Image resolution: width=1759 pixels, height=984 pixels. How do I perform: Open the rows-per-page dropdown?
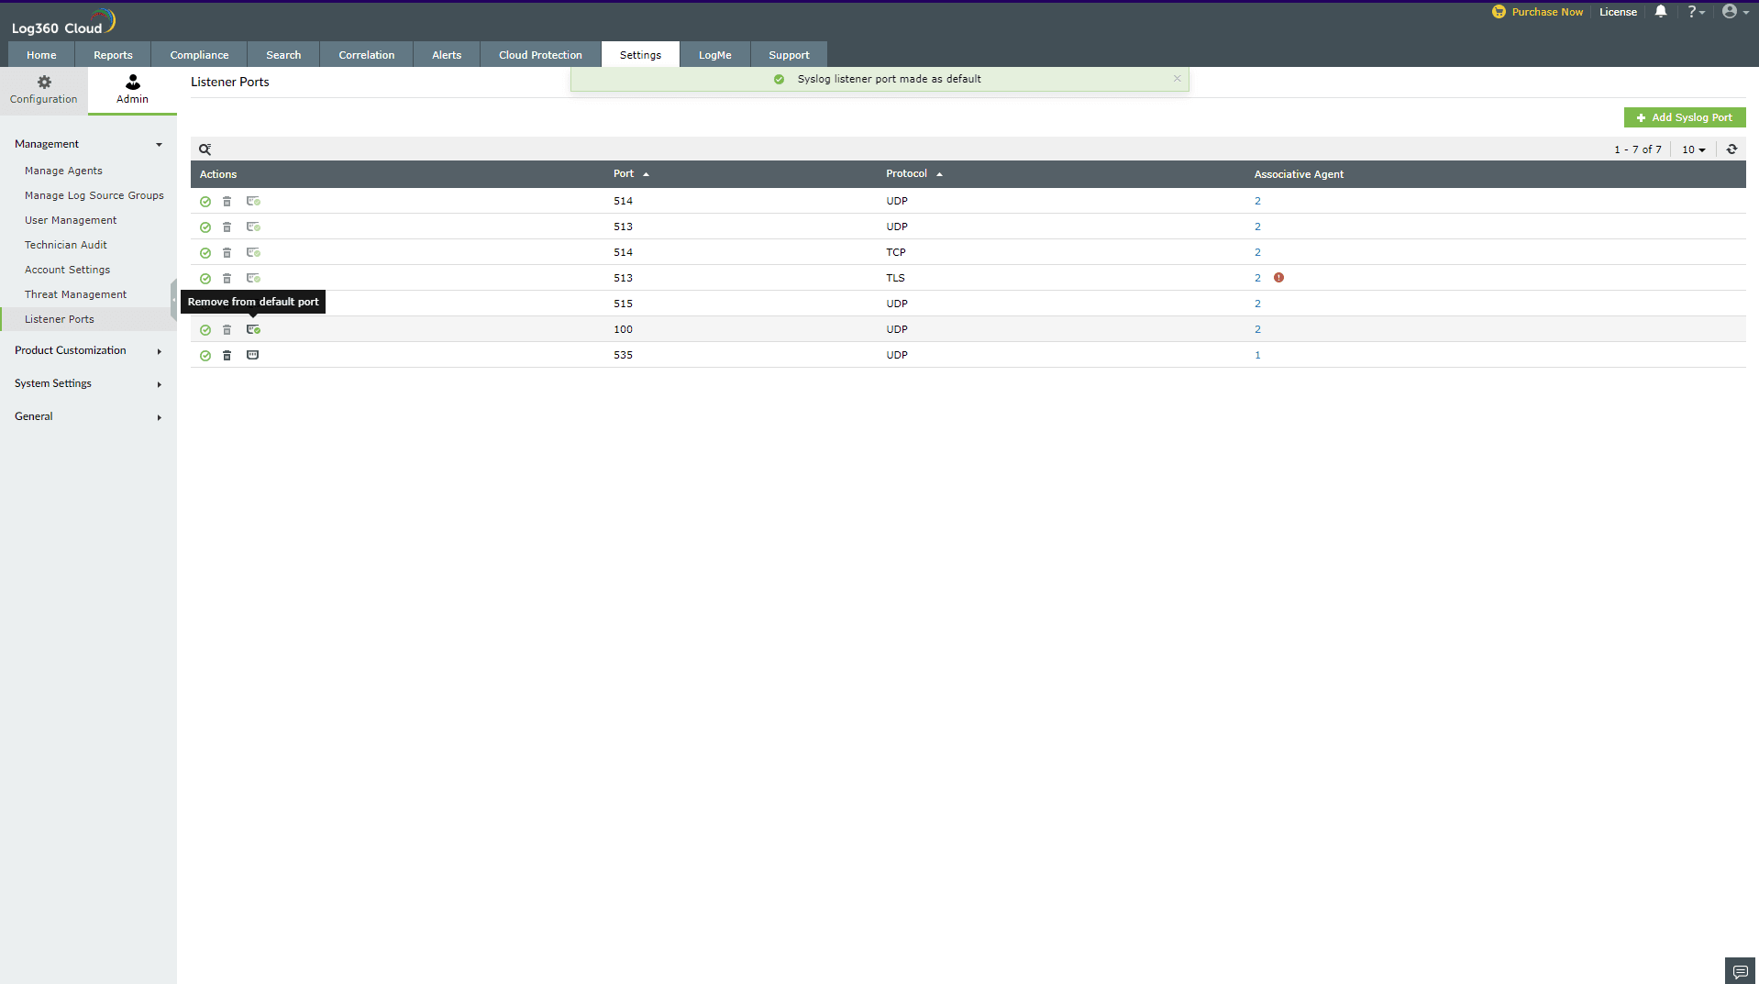click(x=1693, y=149)
